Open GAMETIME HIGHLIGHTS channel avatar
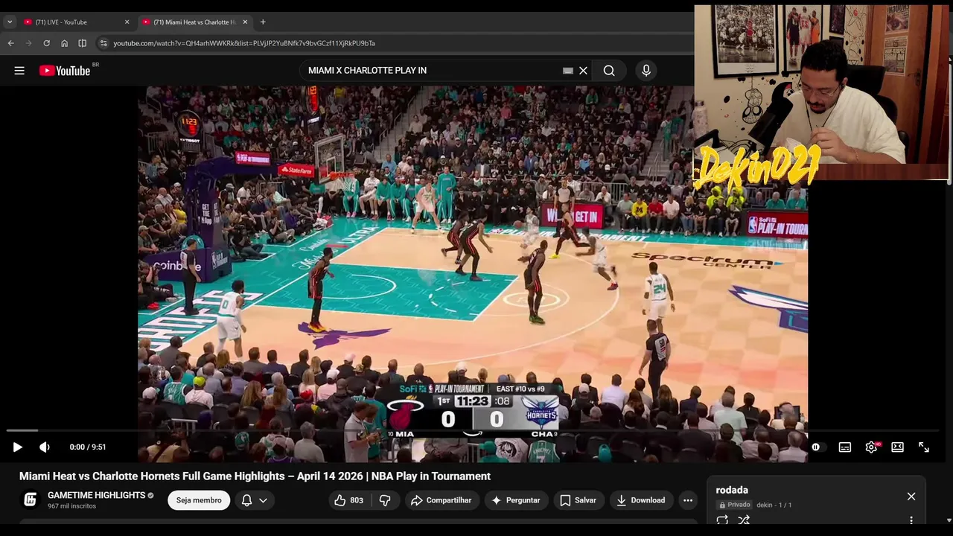Image resolution: width=953 pixels, height=536 pixels. pos(30,500)
